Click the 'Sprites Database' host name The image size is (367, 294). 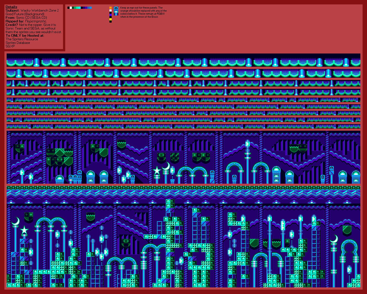pyautogui.click(x=18, y=43)
